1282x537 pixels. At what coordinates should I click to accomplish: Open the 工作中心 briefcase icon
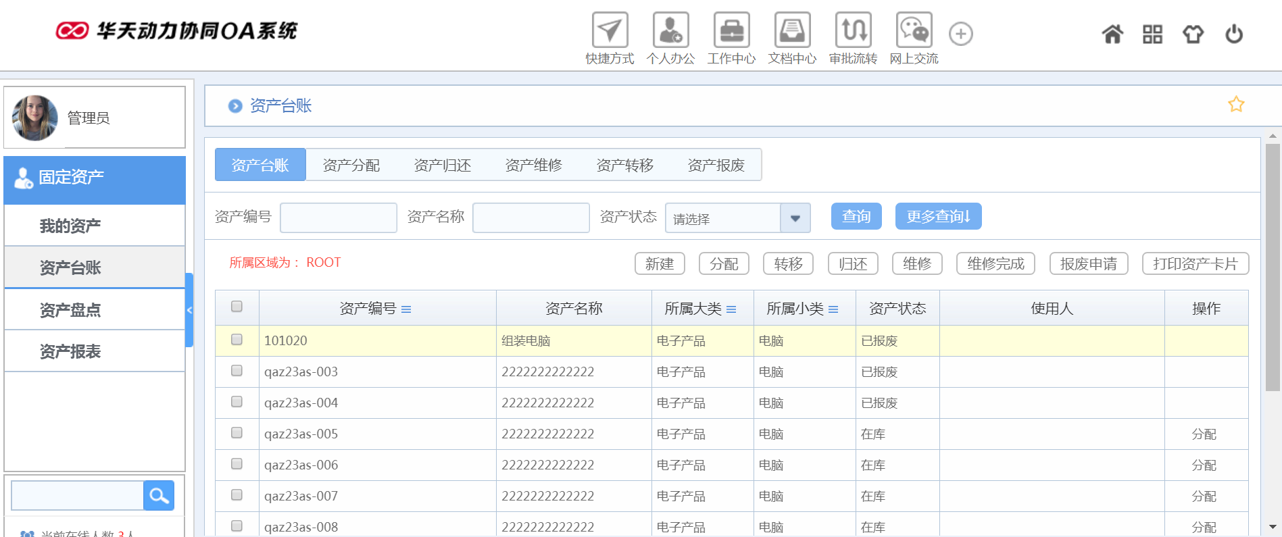click(x=731, y=31)
